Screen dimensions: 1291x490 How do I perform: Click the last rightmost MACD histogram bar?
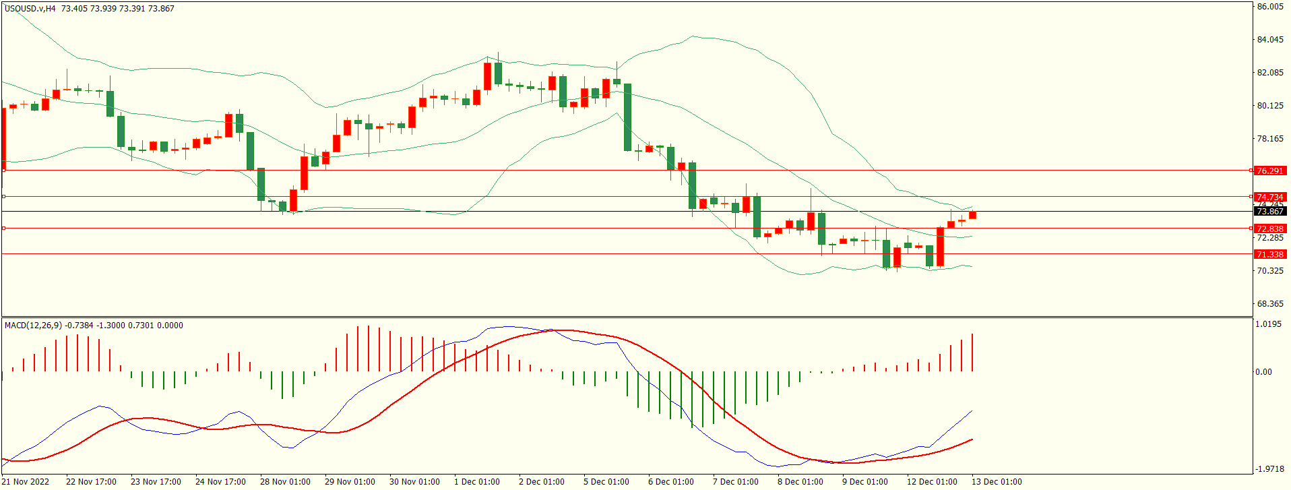coord(972,353)
